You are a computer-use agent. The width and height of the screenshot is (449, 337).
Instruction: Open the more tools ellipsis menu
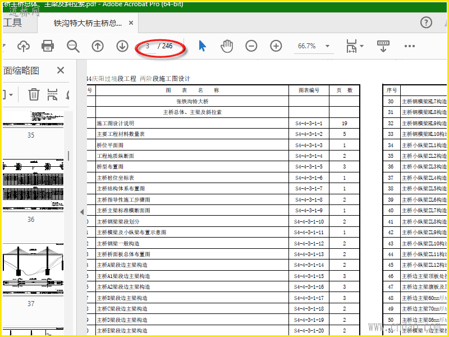(410, 46)
